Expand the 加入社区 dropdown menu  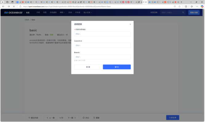coord(88,12)
